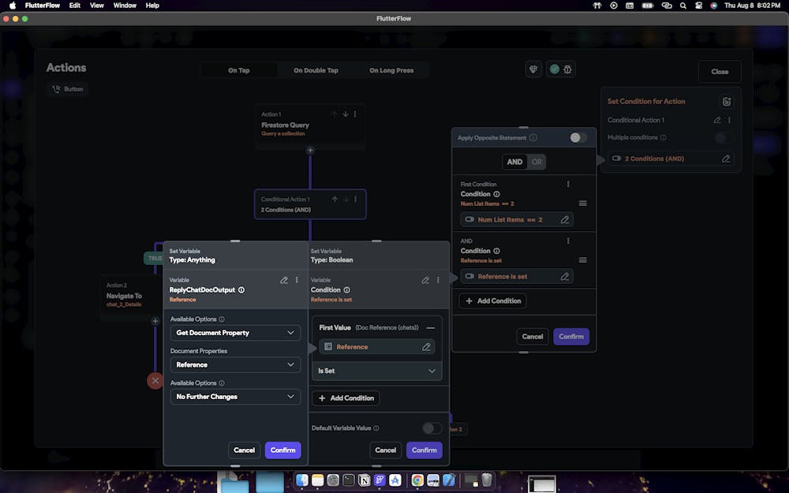Open the Is Set operator dropdown

pyautogui.click(x=376, y=371)
